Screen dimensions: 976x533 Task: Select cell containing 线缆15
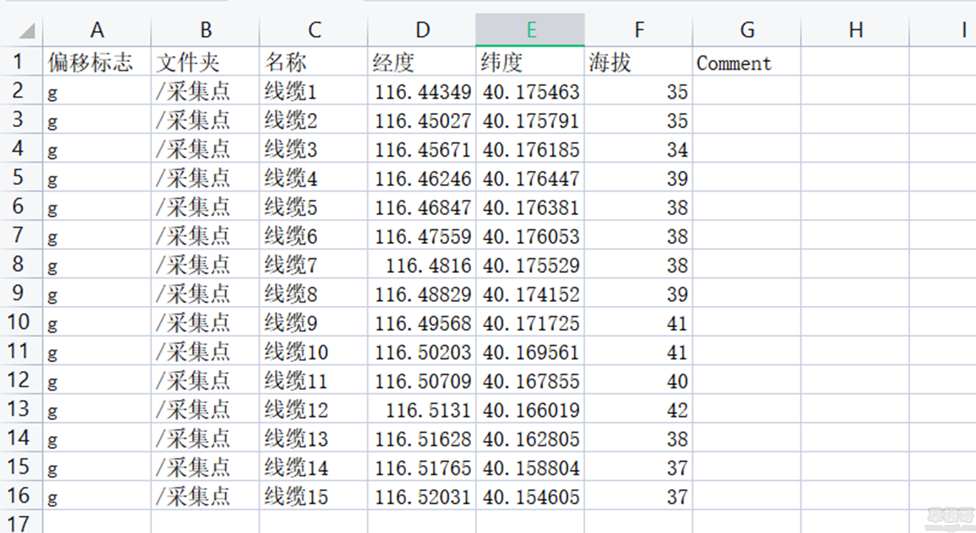coord(314,495)
